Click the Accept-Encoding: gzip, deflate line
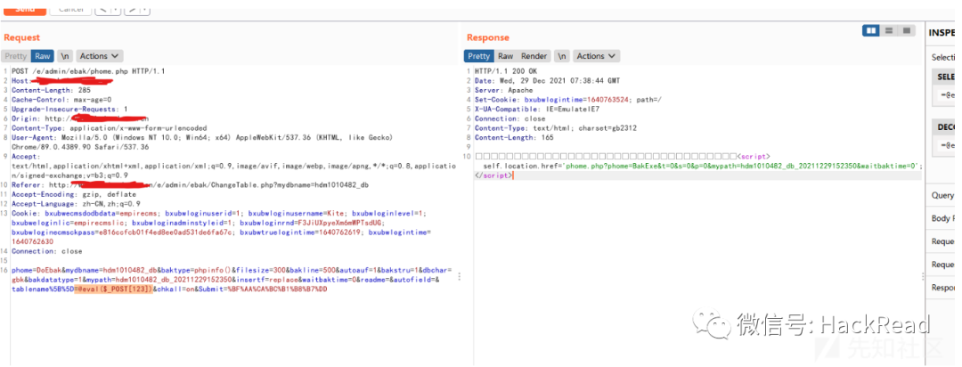The width and height of the screenshot is (962, 367). click(74, 194)
